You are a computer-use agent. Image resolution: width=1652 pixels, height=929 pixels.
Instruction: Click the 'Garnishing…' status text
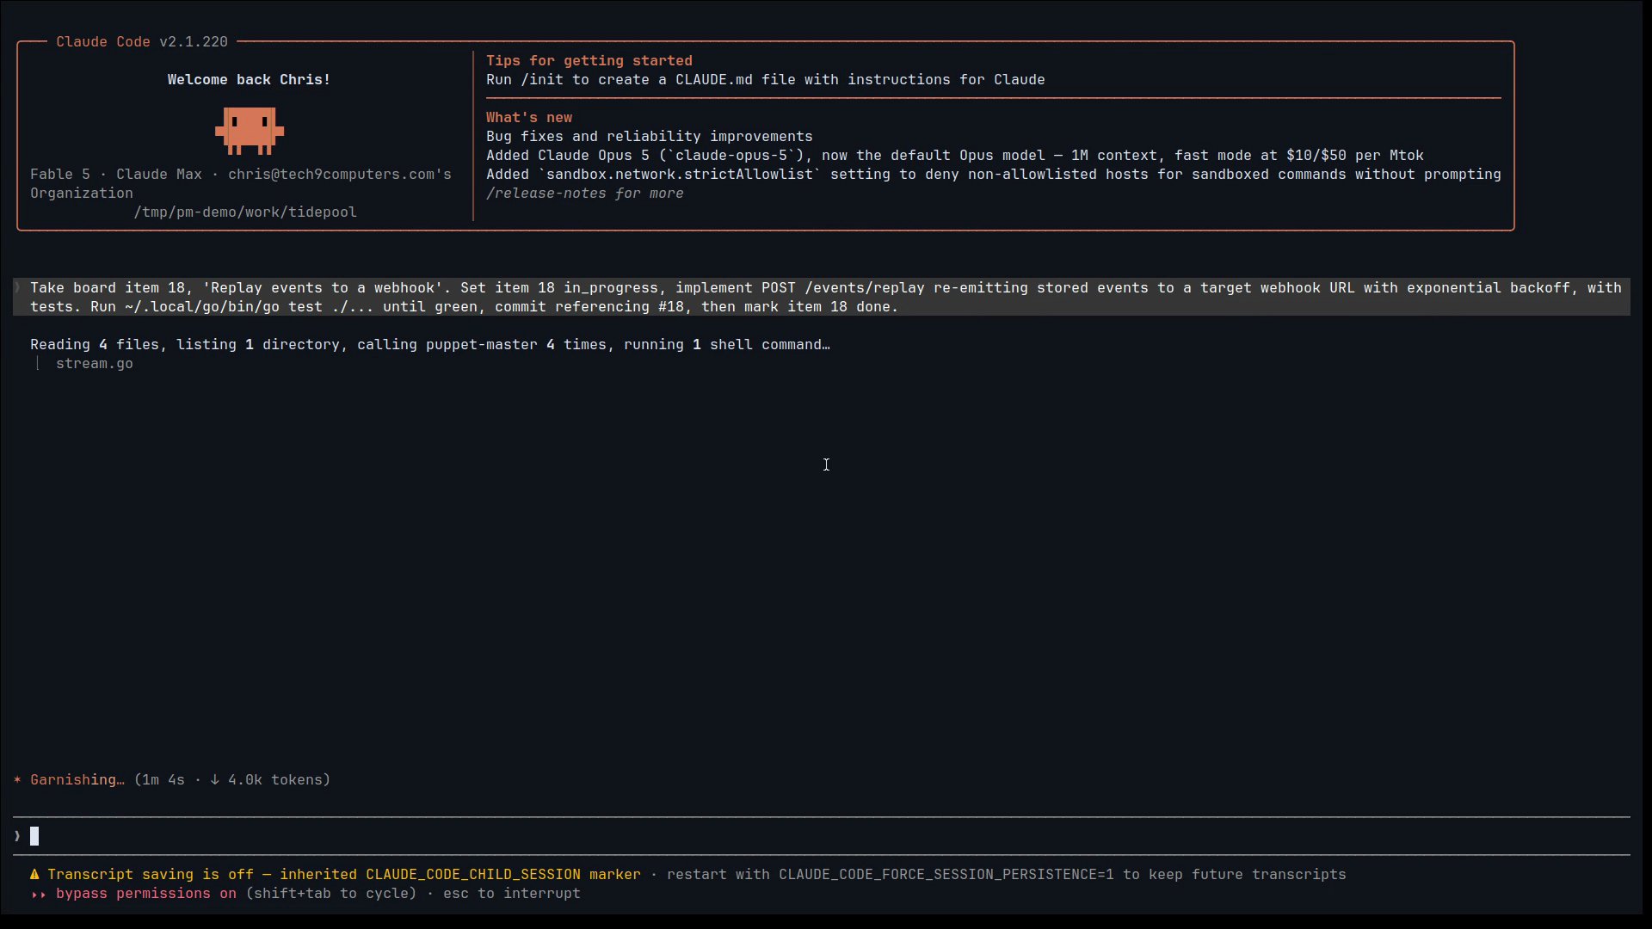pyautogui.click(x=77, y=780)
